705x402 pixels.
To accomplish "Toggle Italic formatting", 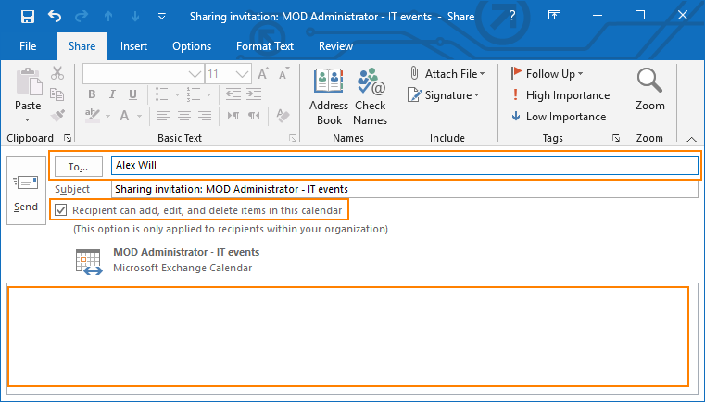I will tap(112, 94).
